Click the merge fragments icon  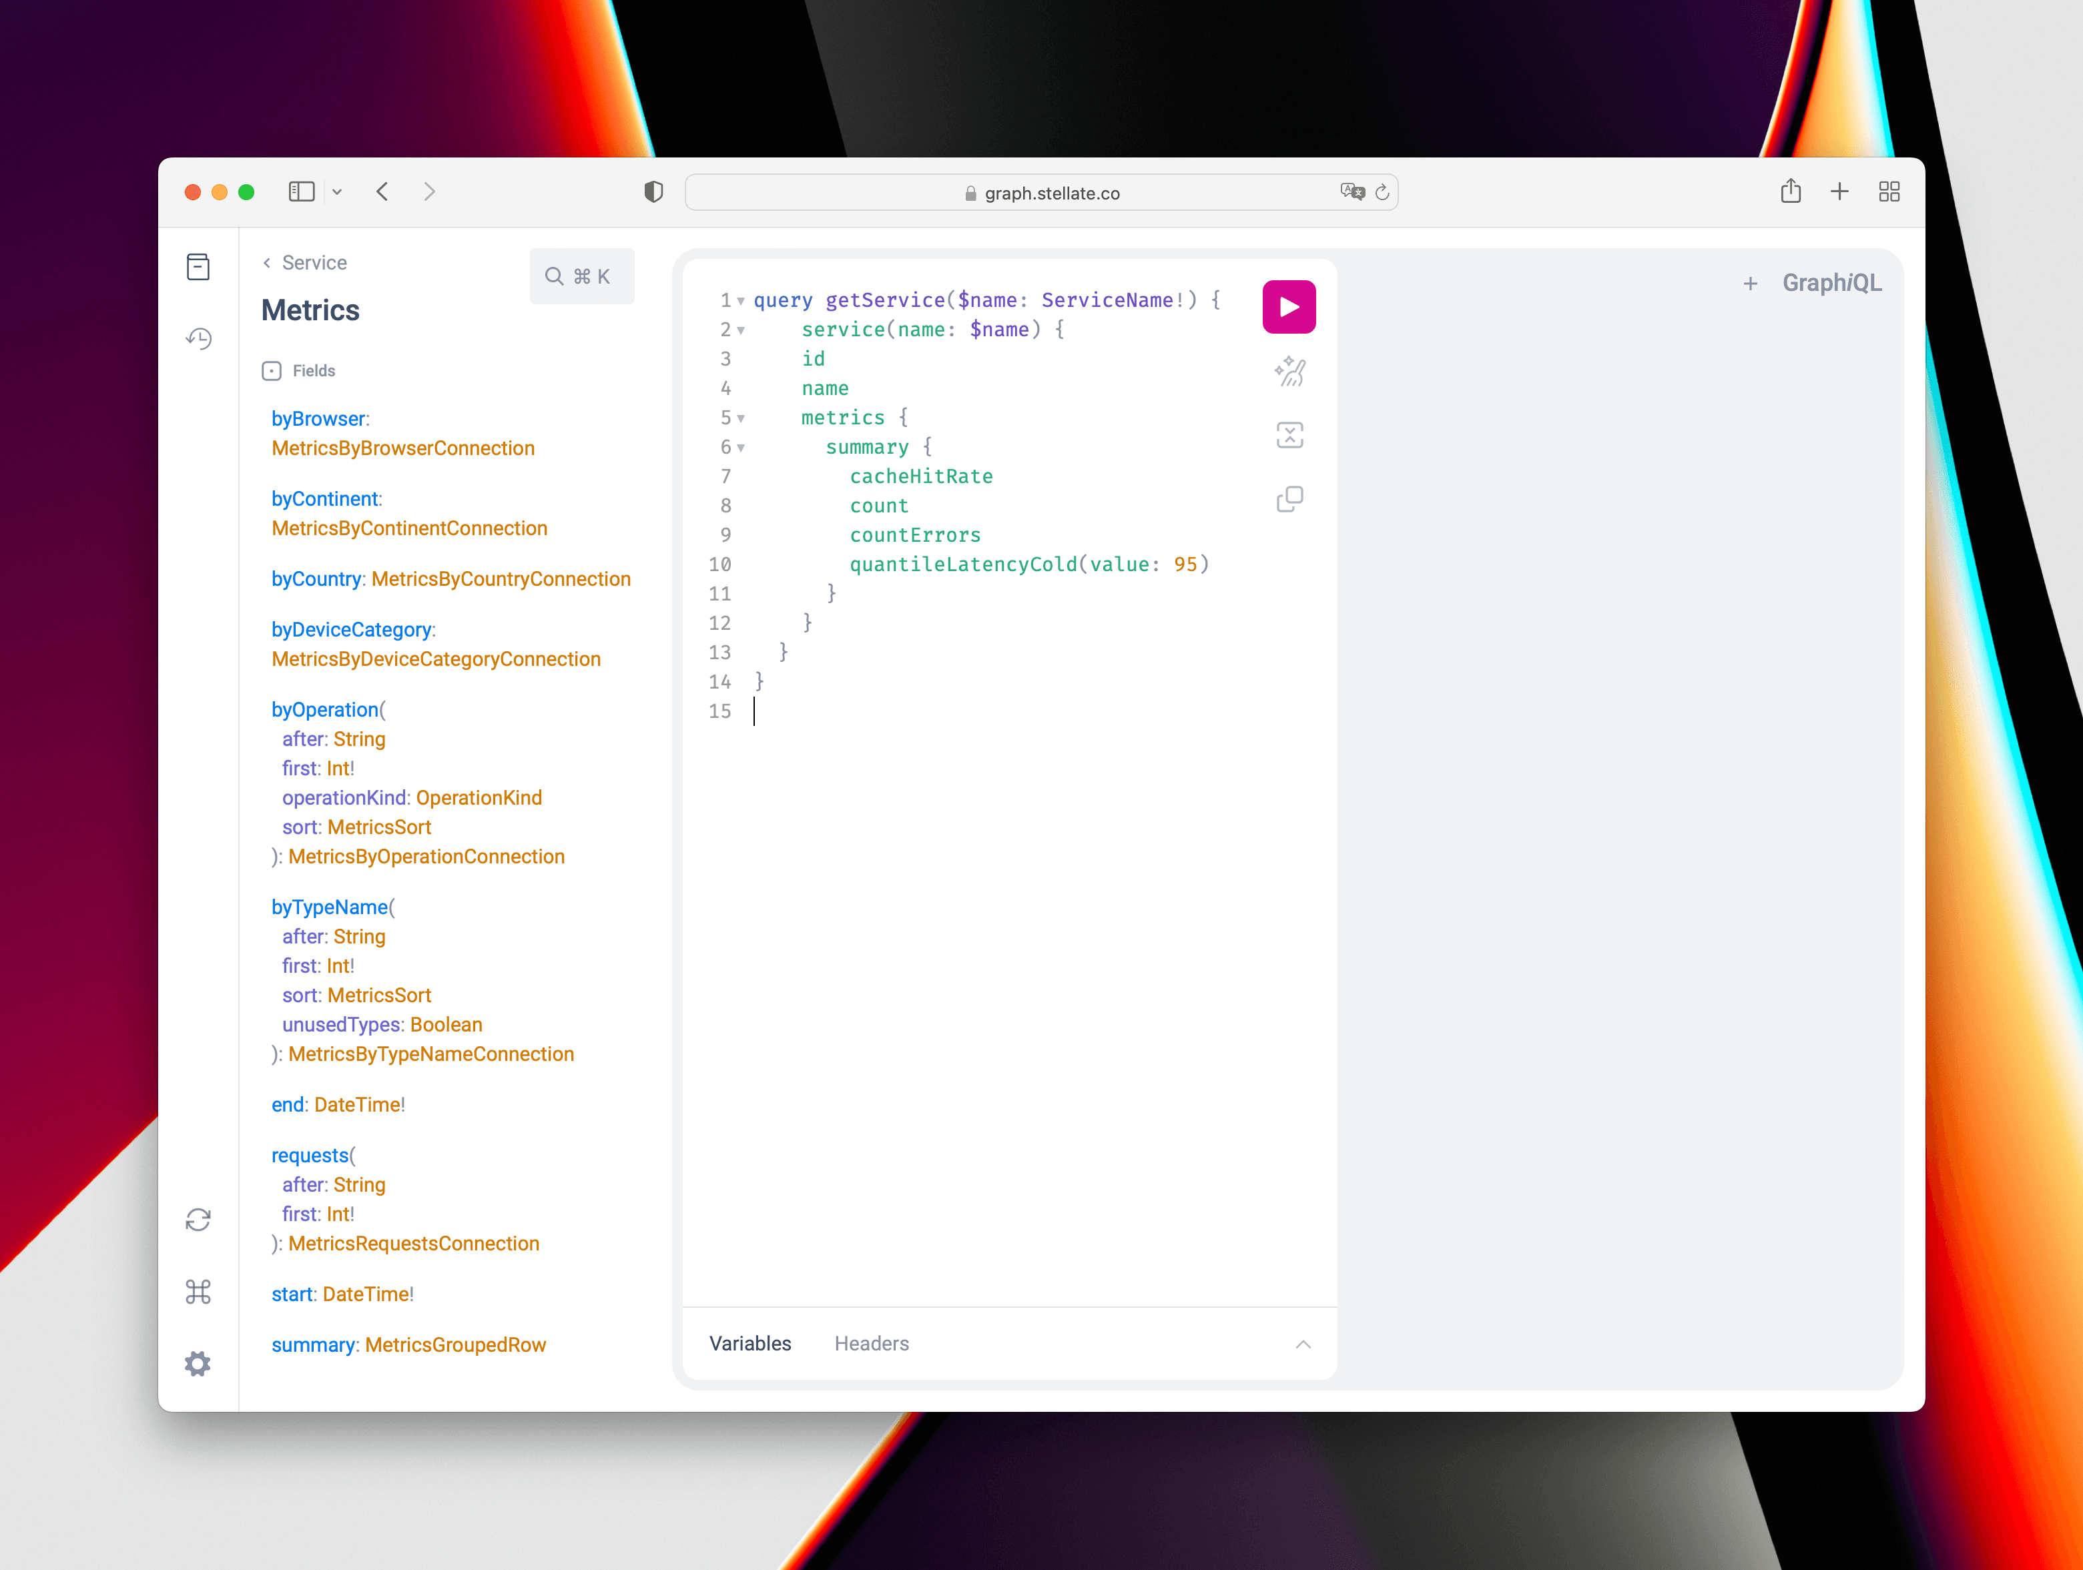point(1289,435)
